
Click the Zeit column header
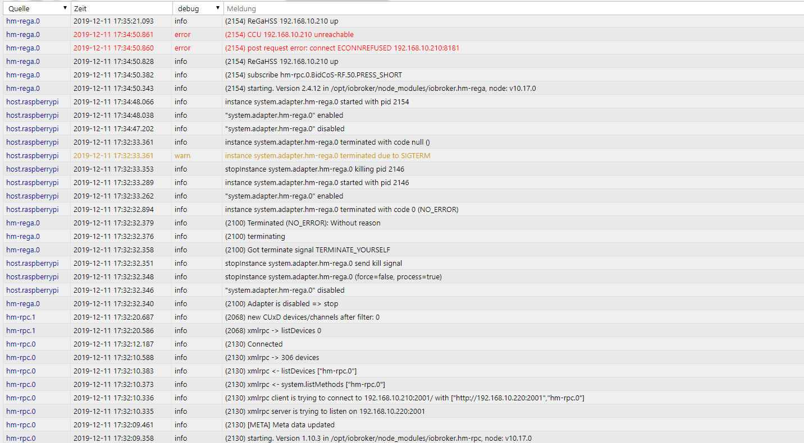point(112,8)
